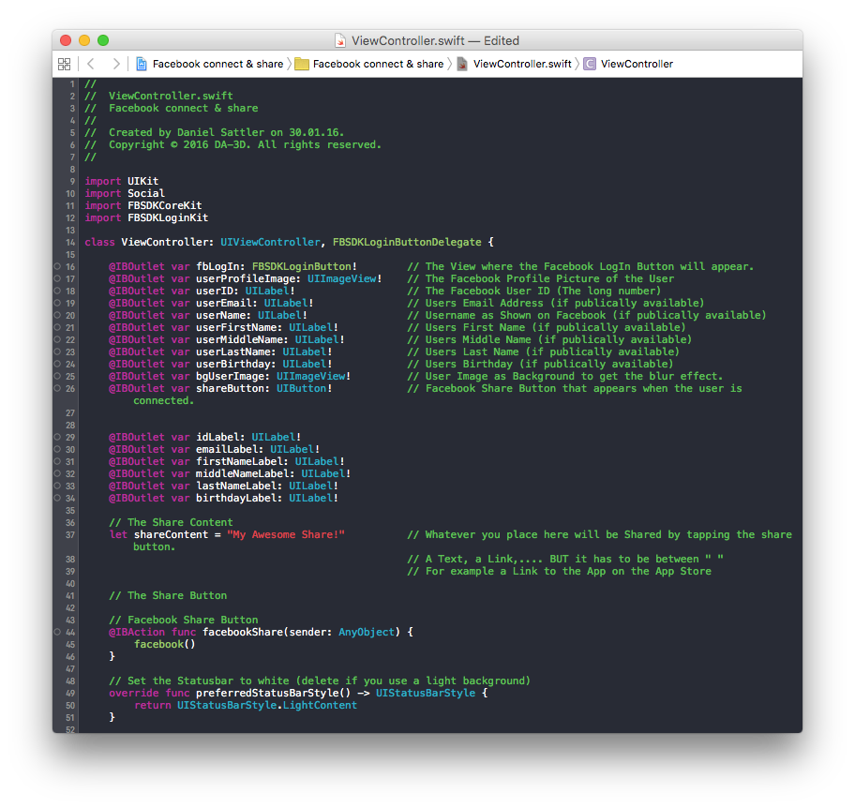Click the Facebook connect & share folder icon
Screen dimensions: 855x808
tap(302, 65)
